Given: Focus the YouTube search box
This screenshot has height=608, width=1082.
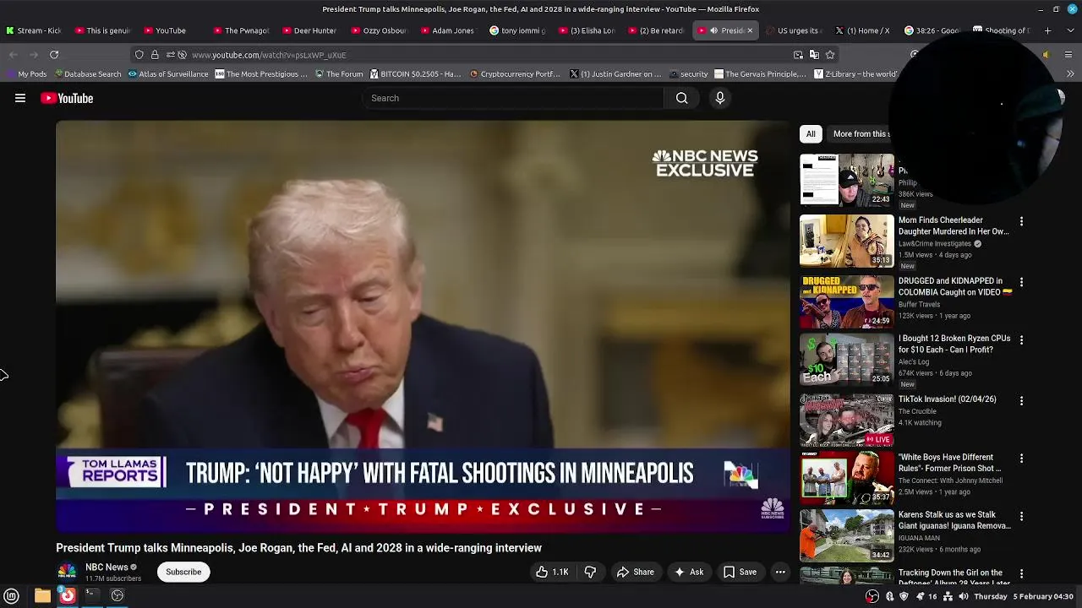Looking at the screenshot, I should pyautogui.click(x=513, y=98).
